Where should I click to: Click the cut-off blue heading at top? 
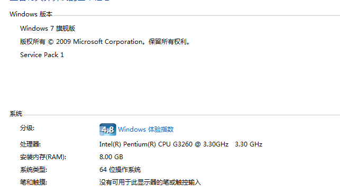[x=60, y=1]
